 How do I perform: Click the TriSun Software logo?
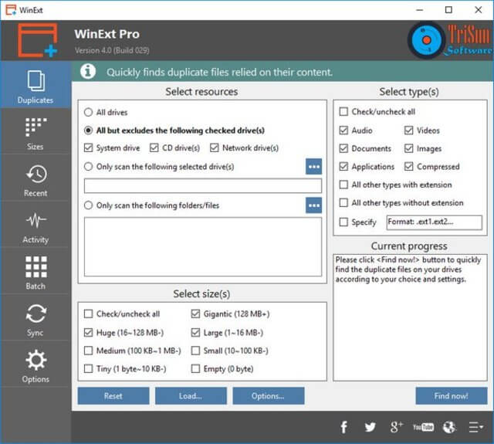(450, 40)
